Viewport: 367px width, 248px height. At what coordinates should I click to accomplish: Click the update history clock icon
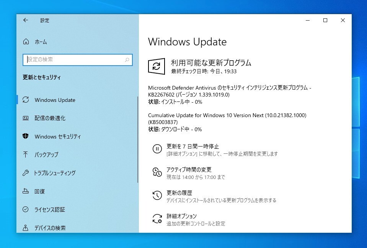[157, 195]
